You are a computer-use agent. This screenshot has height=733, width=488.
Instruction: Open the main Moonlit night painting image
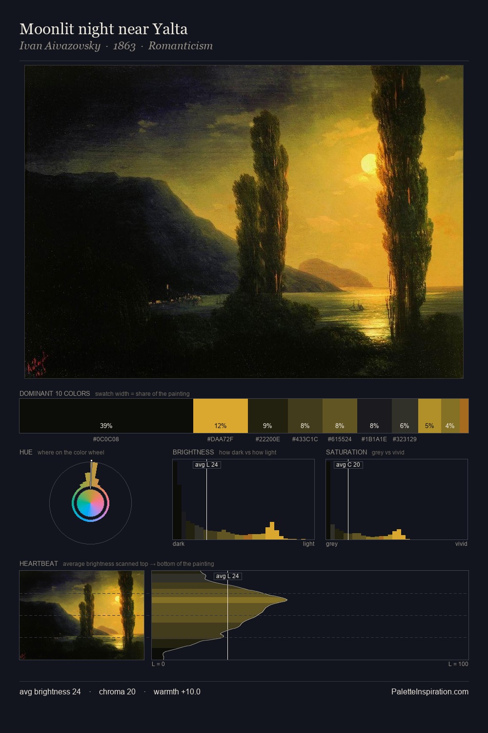coord(244,222)
